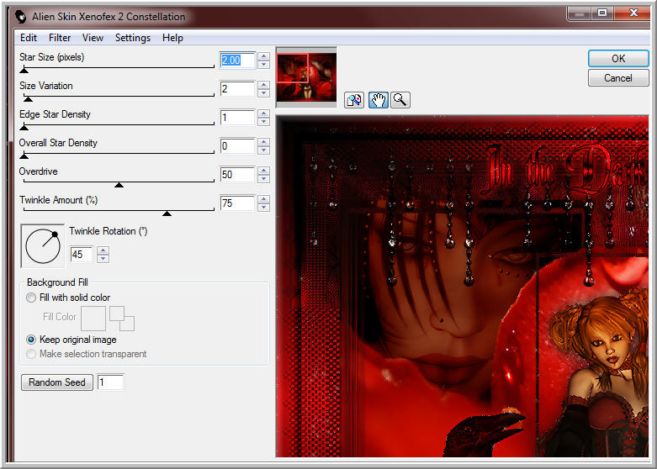This screenshot has width=657, height=469.
Task: Click the Overall Star Density value field
Action: (x=237, y=146)
